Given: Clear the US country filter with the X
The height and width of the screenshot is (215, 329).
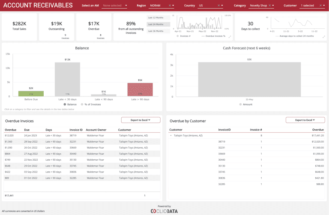Looking at the screenshot, I should pyautogui.click(x=218, y=6).
